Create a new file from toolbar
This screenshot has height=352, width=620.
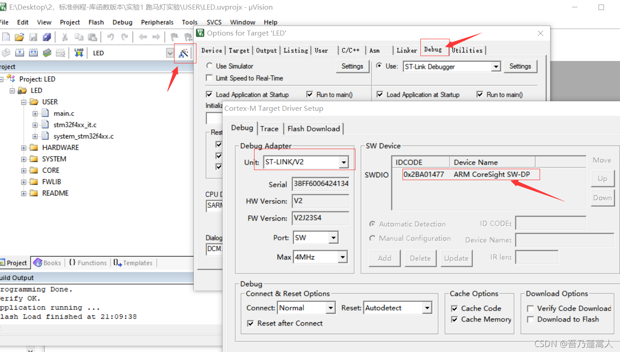(x=5, y=37)
